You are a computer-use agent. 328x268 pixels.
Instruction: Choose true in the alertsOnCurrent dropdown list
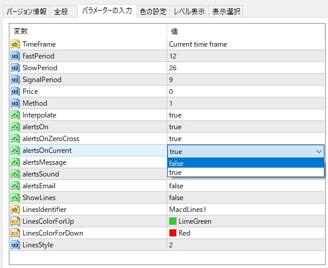[x=246, y=172]
